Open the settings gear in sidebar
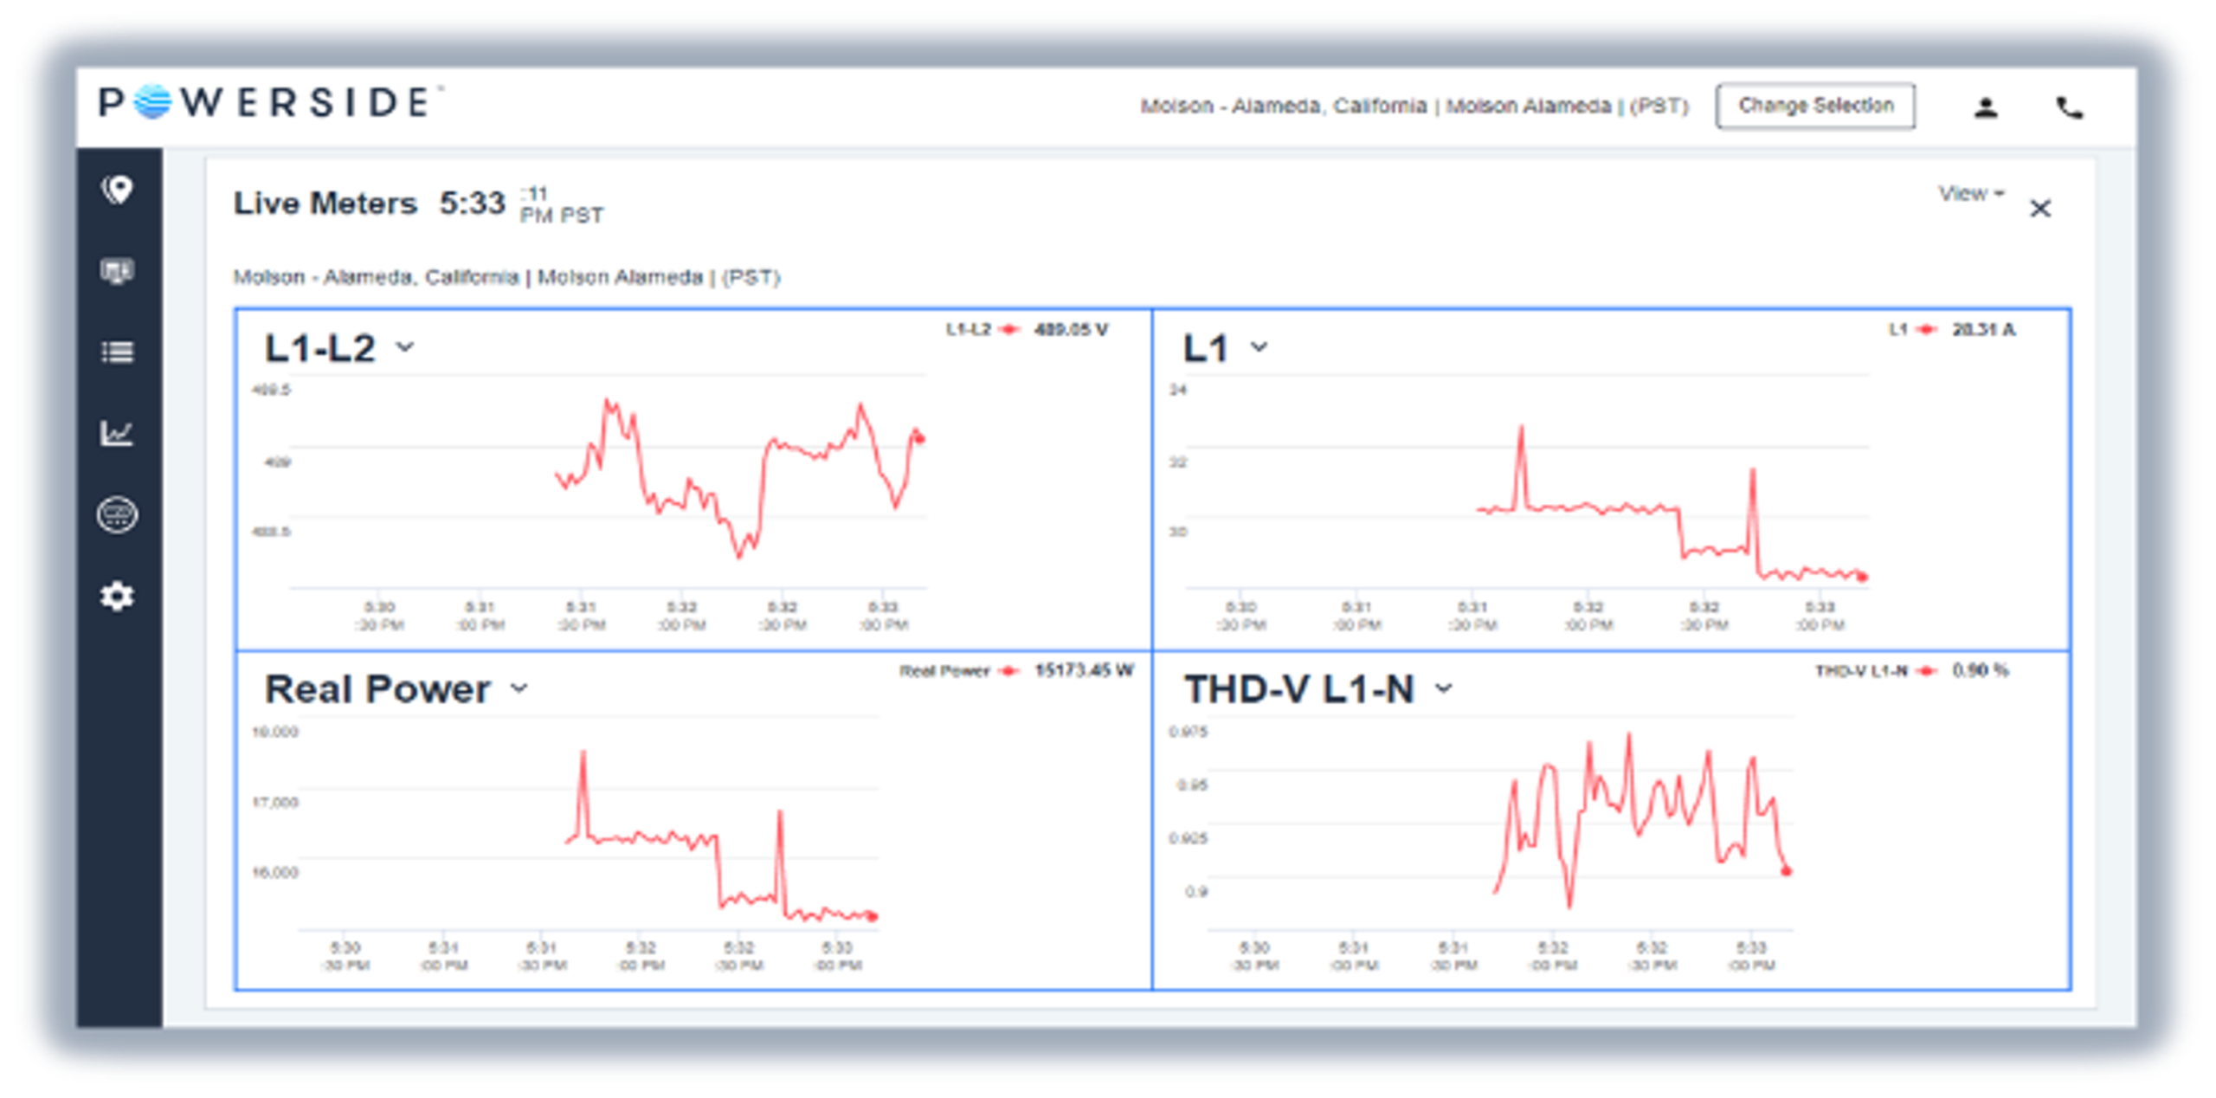 (x=117, y=596)
